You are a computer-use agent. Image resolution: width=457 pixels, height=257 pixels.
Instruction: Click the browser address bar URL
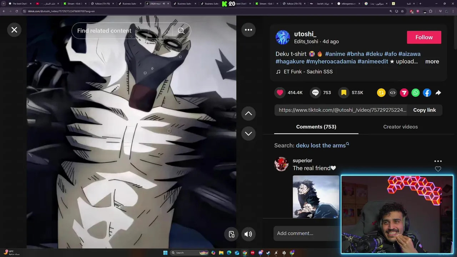coord(61,11)
